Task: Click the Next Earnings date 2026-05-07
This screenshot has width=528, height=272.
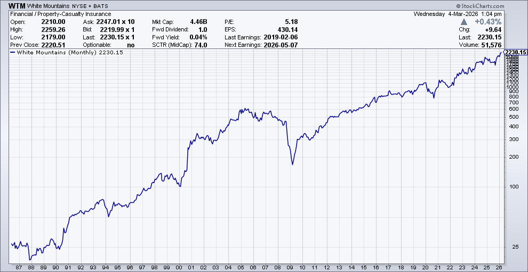Action: (281, 45)
